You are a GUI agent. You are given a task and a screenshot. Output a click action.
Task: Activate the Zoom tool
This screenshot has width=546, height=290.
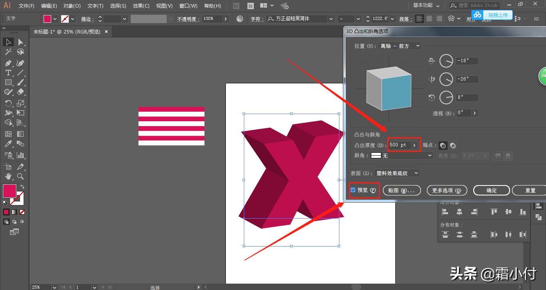(20, 176)
